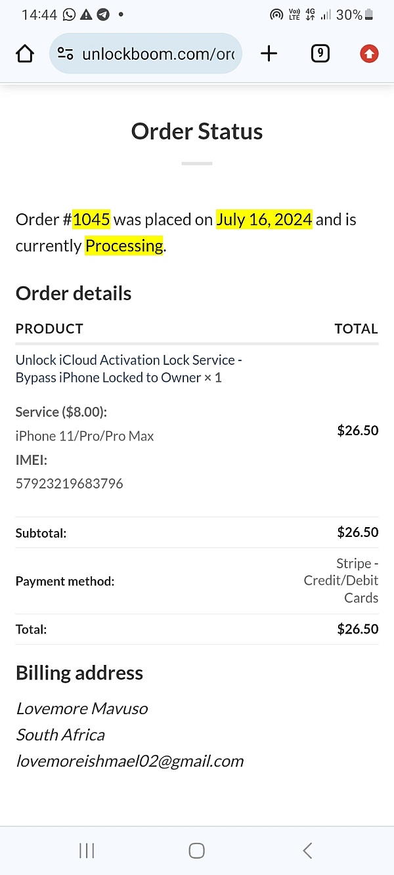394x875 pixels.
Task: Tap the billing email lovemoreishmael02@gmail.com
Action: coord(130,761)
